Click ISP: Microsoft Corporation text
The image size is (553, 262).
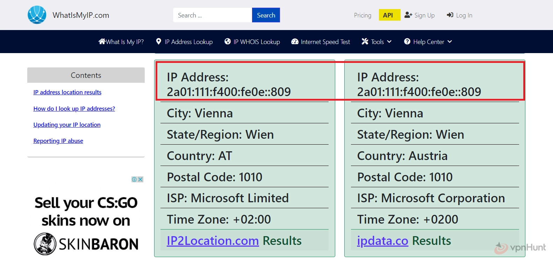click(x=431, y=198)
